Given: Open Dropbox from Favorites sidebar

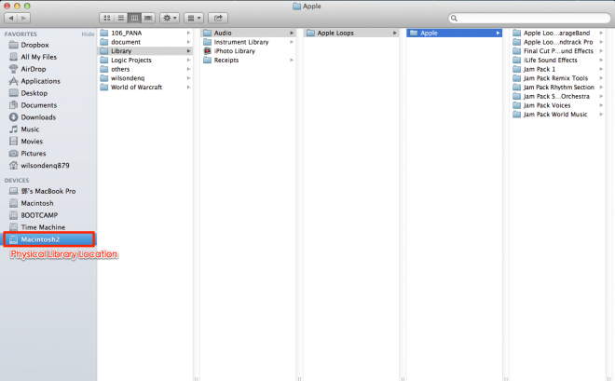Looking at the screenshot, I should [34, 45].
